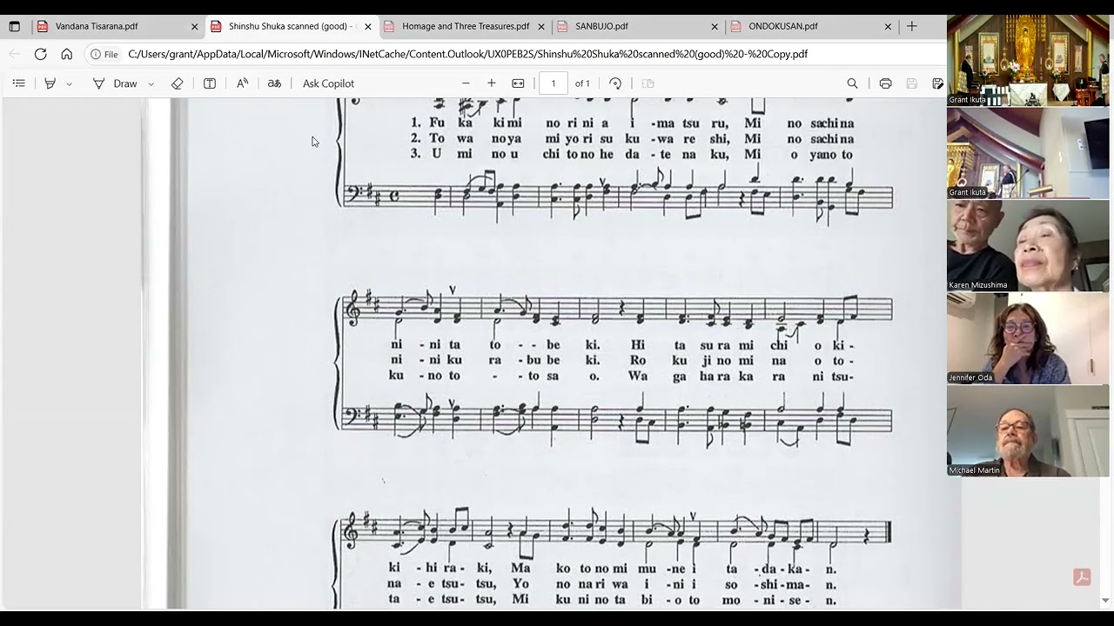Save the PDF document
The image size is (1114, 626).
coord(911,83)
